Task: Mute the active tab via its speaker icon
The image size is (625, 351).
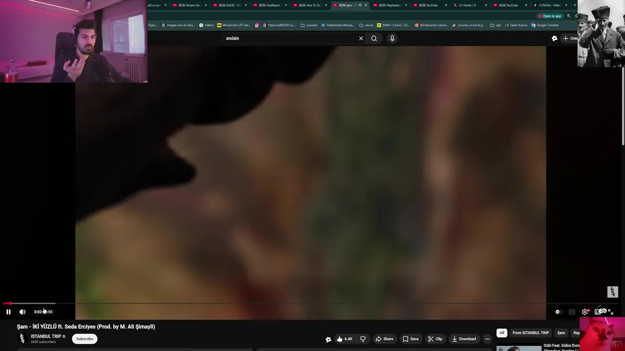Action: (360, 5)
